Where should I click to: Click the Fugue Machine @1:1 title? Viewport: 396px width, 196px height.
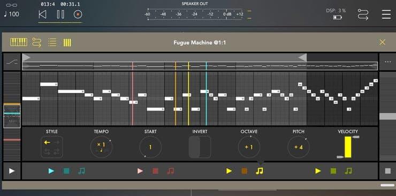pyautogui.click(x=200, y=42)
